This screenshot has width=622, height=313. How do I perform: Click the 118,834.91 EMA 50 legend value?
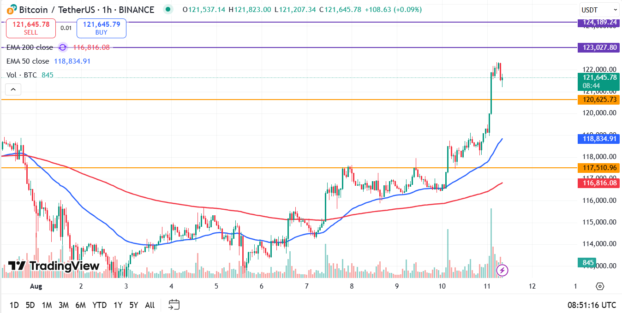point(72,61)
